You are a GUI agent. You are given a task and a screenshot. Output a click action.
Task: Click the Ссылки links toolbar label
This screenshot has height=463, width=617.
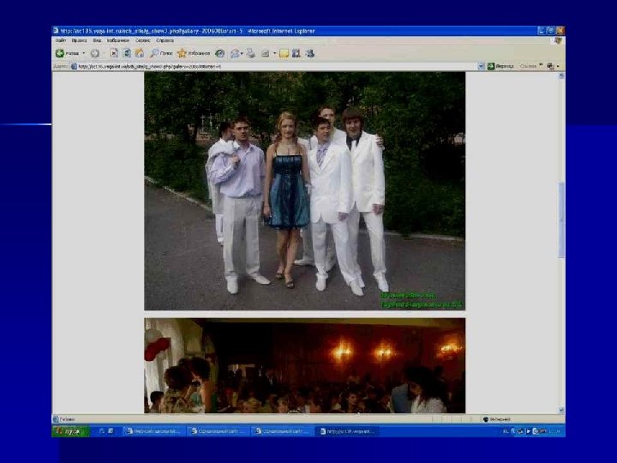coord(528,66)
